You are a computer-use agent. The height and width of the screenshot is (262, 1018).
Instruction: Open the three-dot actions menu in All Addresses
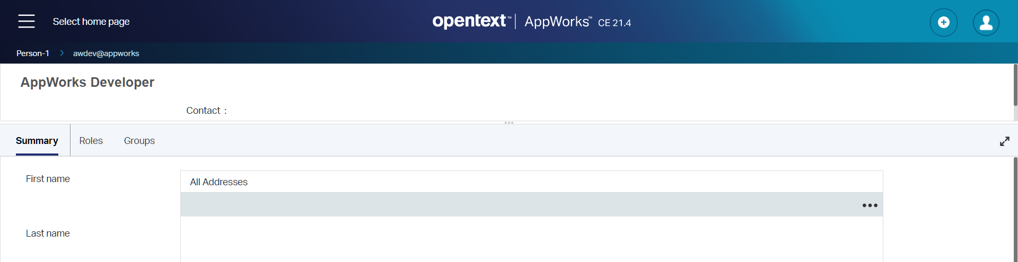870,205
